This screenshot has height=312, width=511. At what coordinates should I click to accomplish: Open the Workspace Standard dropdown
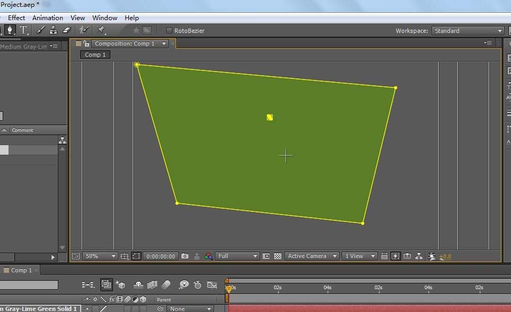(467, 31)
